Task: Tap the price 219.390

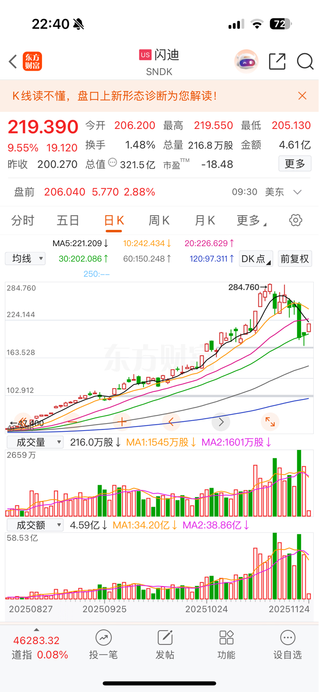Action: click(43, 127)
